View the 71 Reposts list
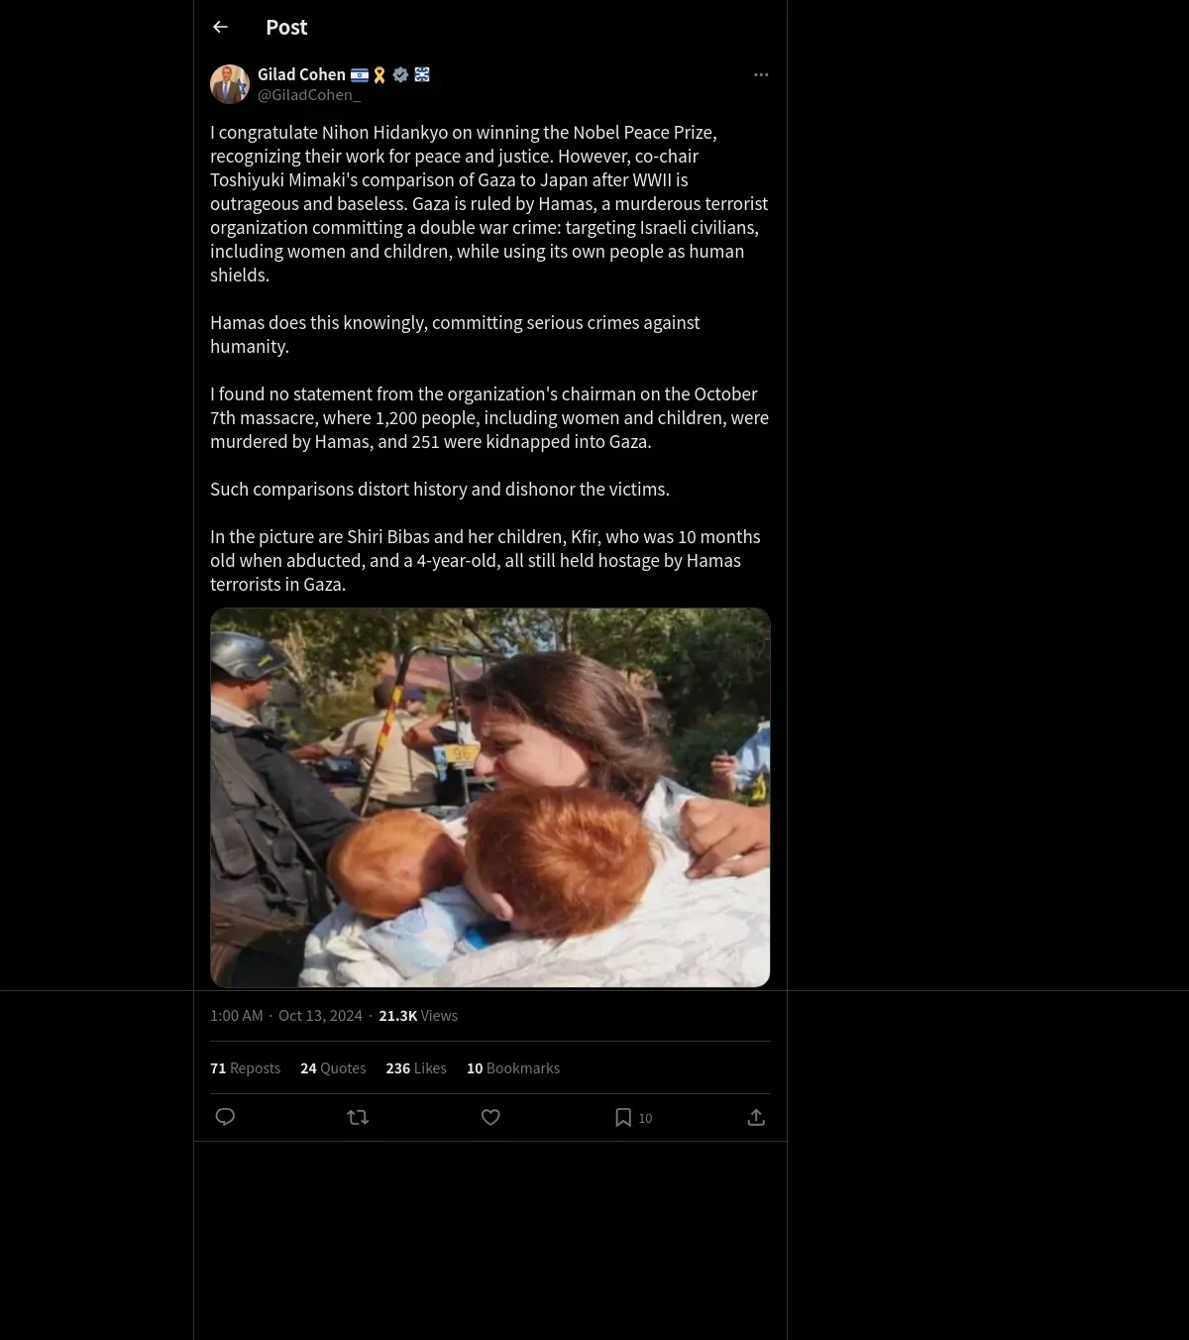 [245, 1067]
